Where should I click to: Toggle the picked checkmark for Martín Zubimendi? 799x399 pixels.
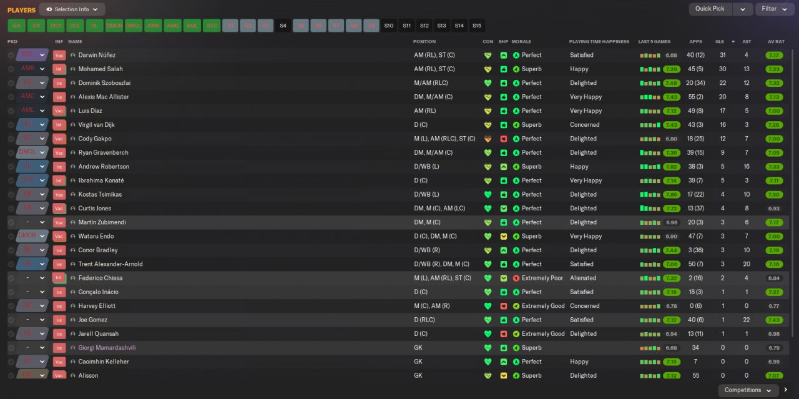pos(11,222)
